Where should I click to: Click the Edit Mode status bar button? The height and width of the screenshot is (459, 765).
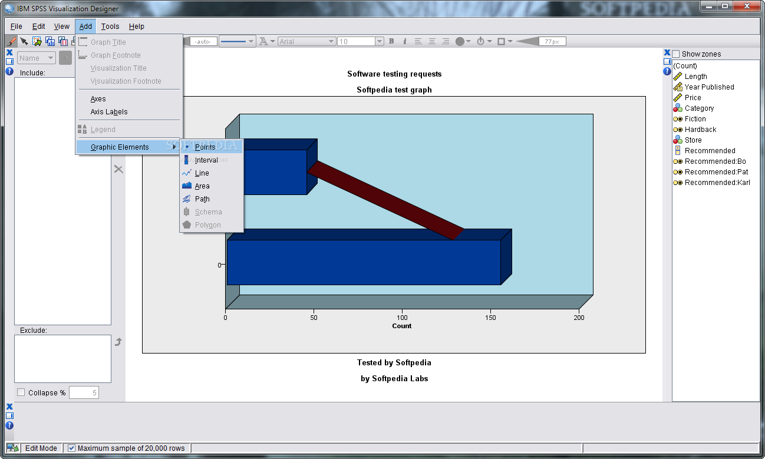41,448
